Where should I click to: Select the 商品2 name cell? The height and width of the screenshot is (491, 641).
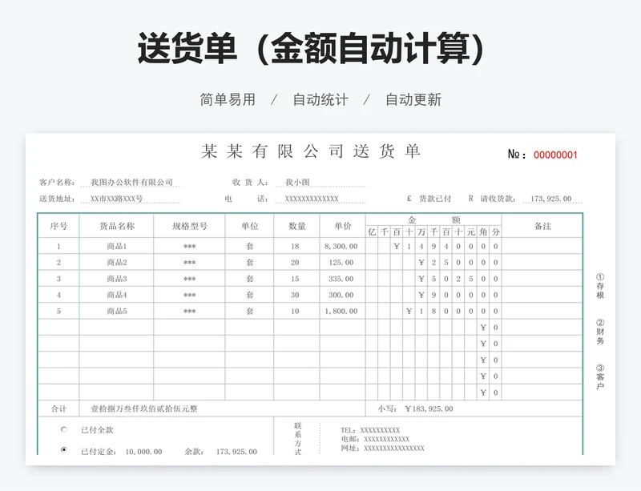(x=117, y=263)
